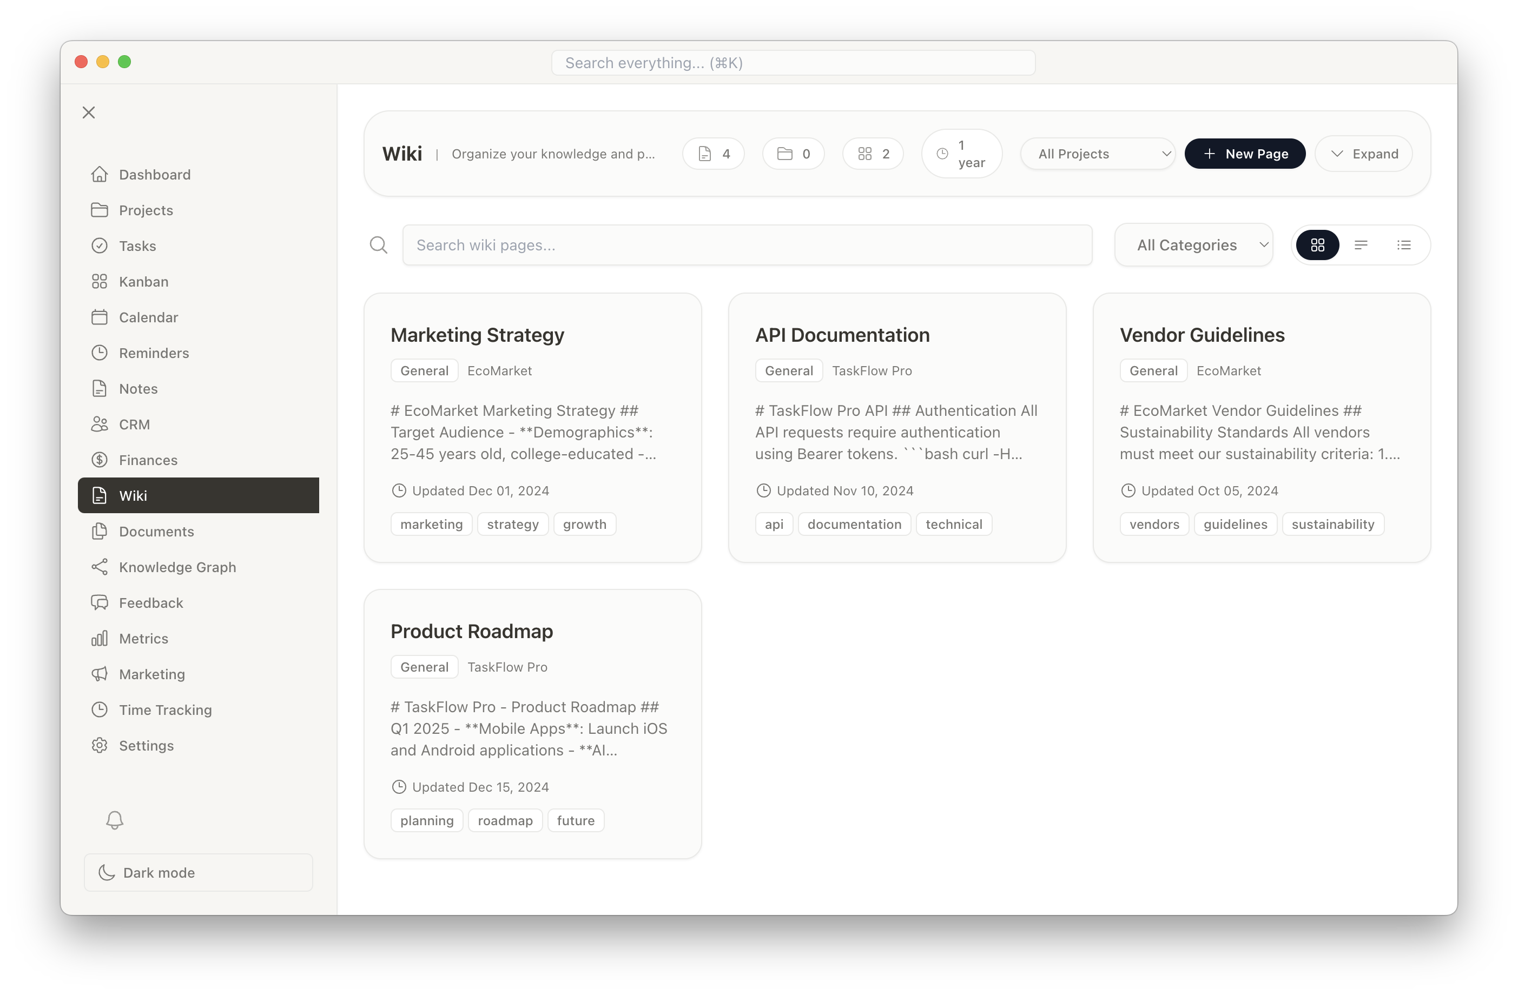Click the 'planning' tag
The height and width of the screenshot is (995, 1518).
pyautogui.click(x=427, y=820)
